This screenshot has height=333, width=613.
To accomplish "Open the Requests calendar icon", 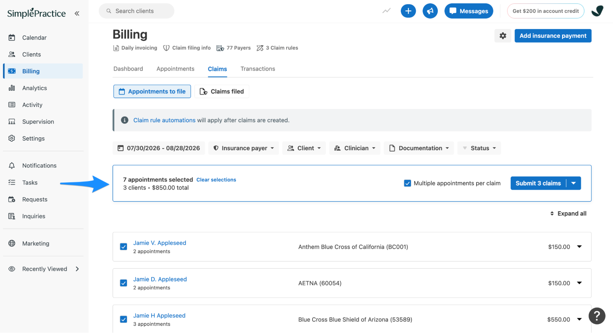I will click(12, 199).
